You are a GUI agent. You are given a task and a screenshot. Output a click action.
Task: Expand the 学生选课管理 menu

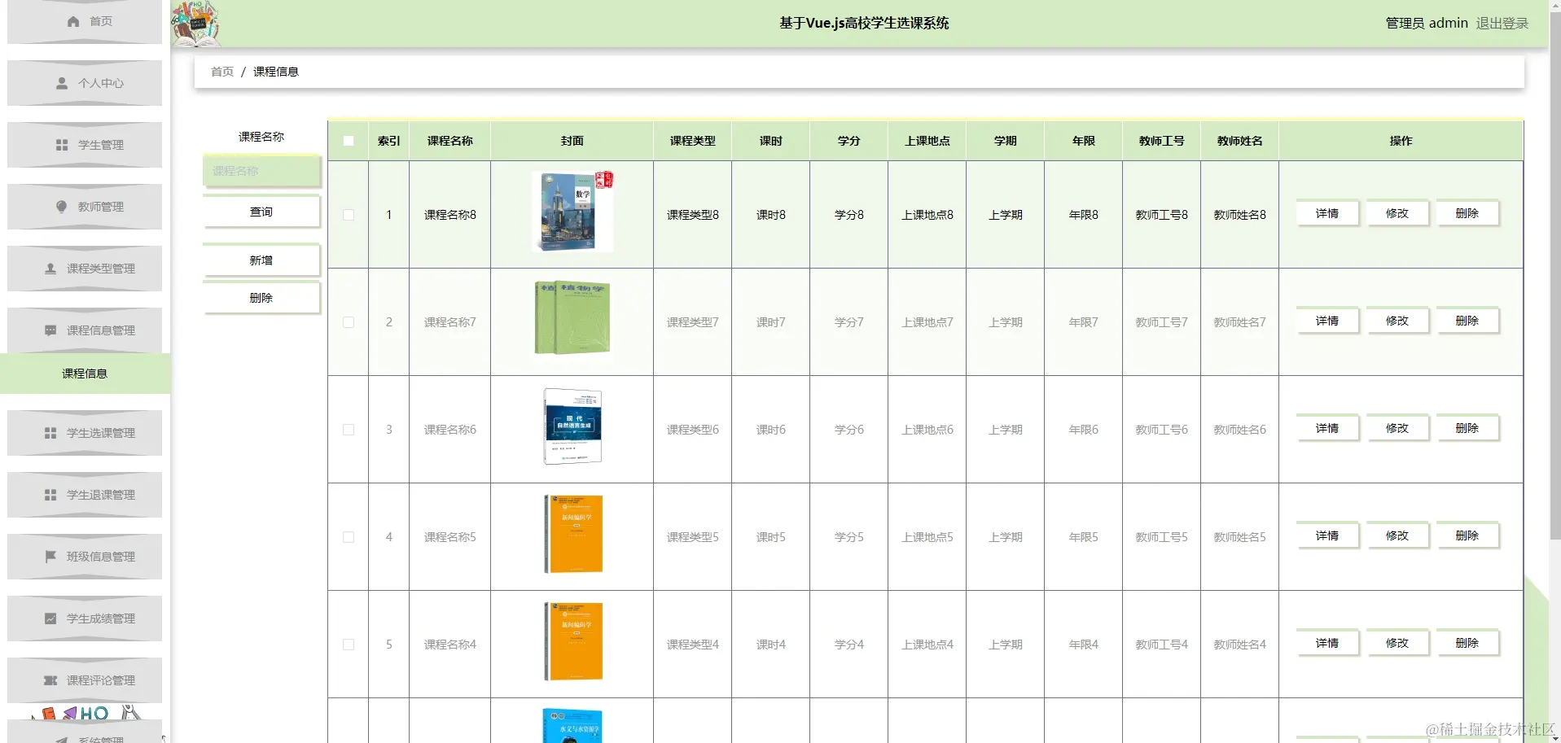(x=84, y=433)
